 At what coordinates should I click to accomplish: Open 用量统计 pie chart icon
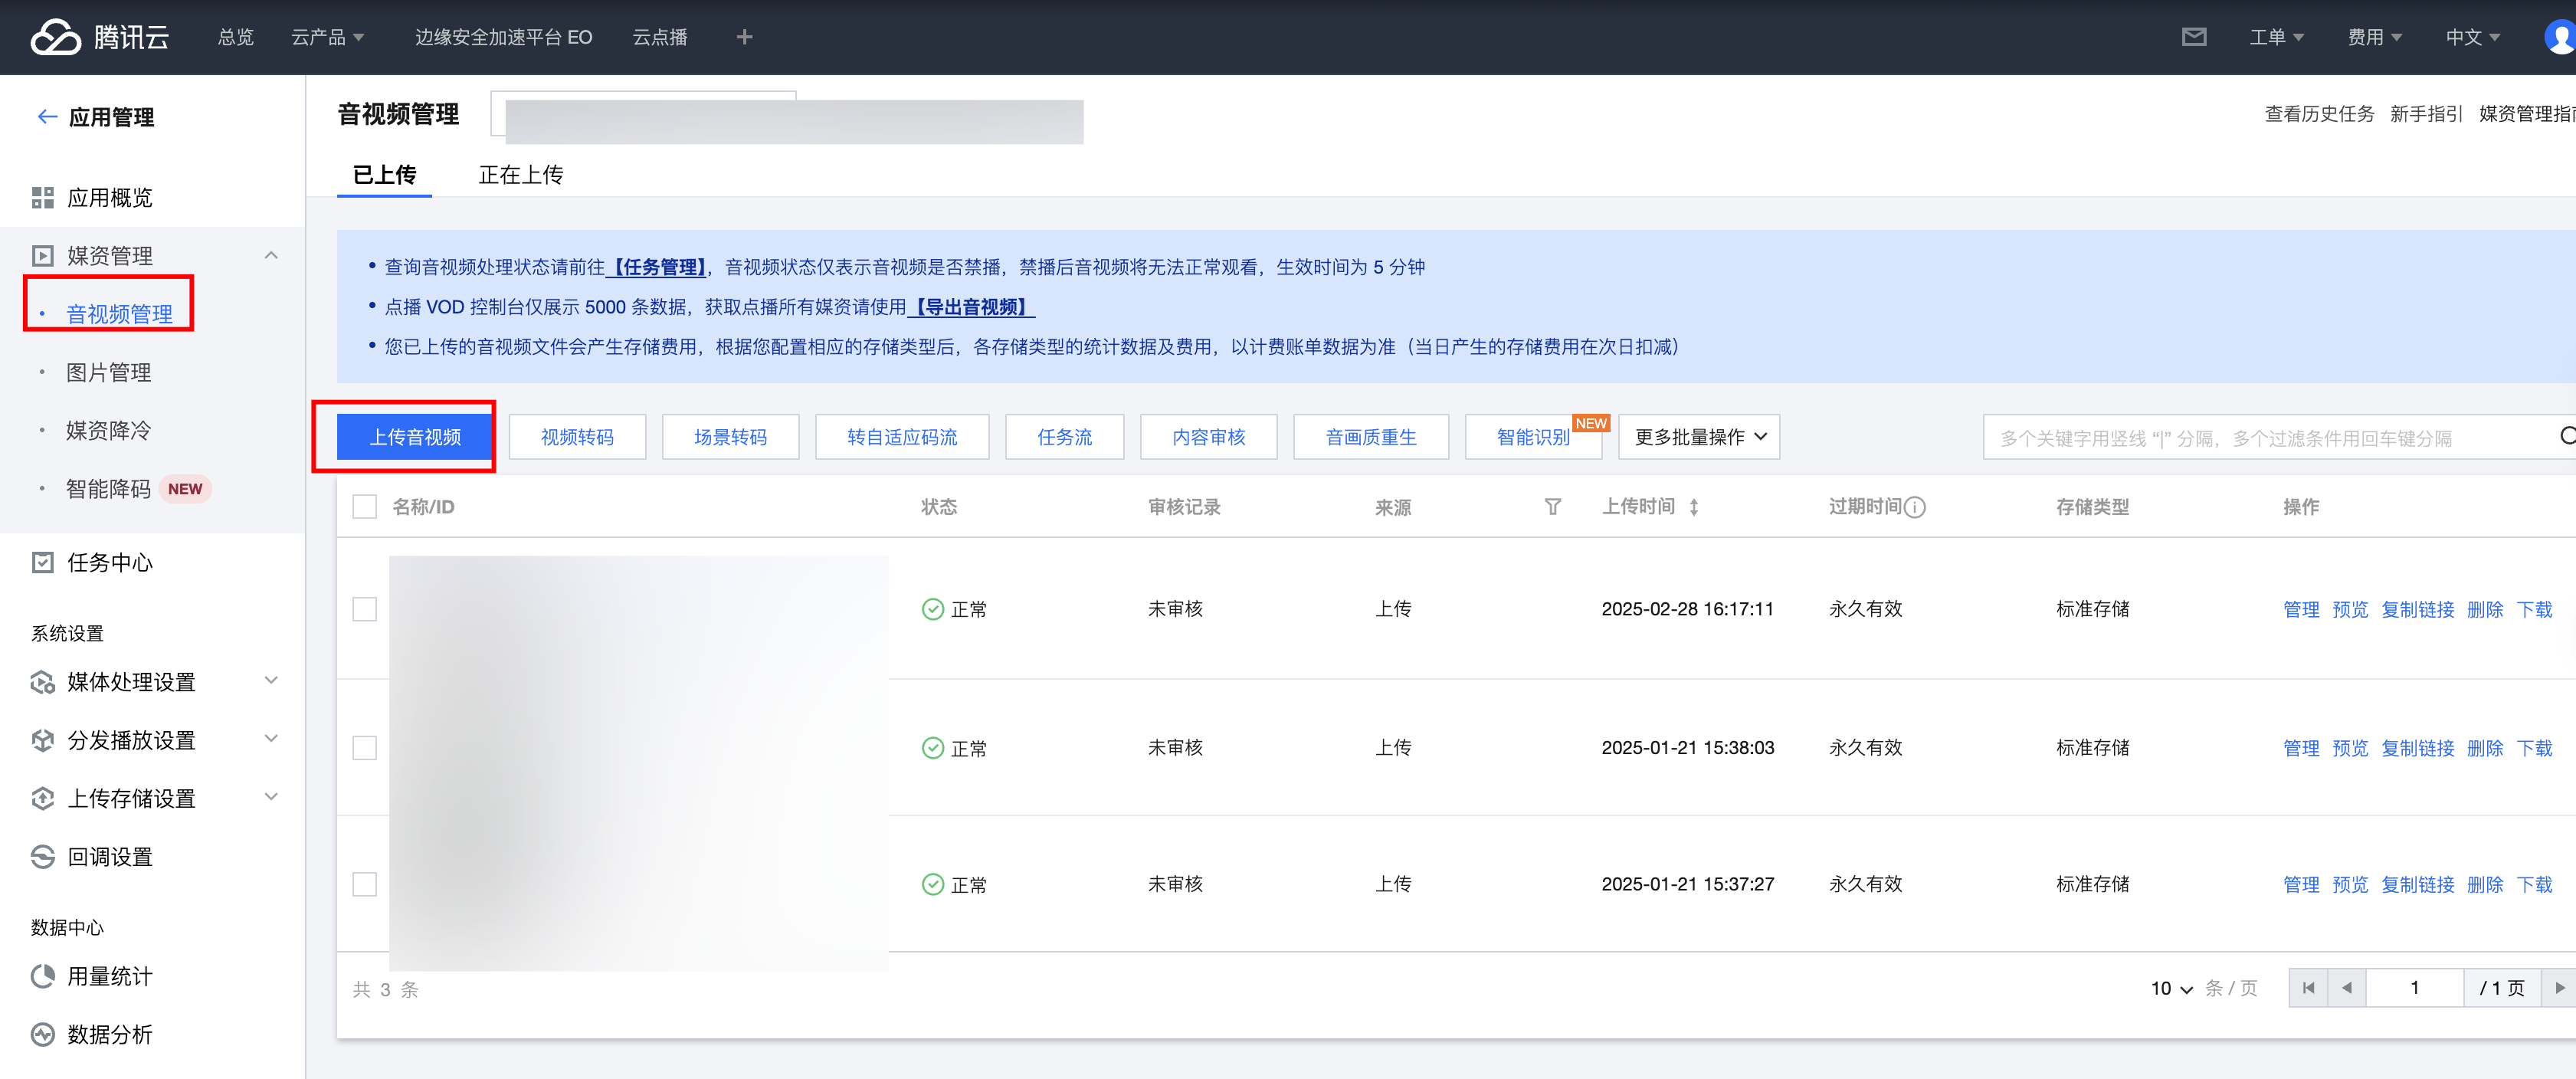[42, 977]
